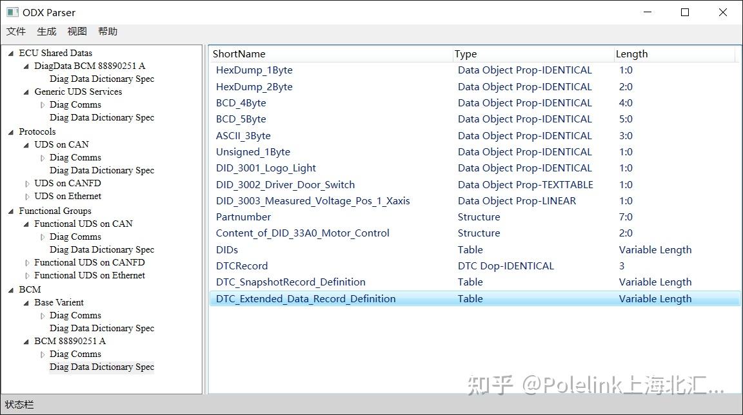Viewport: 743px width, 415px height.
Task: Sort by the Length column header
Action: pyautogui.click(x=631, y=53)
